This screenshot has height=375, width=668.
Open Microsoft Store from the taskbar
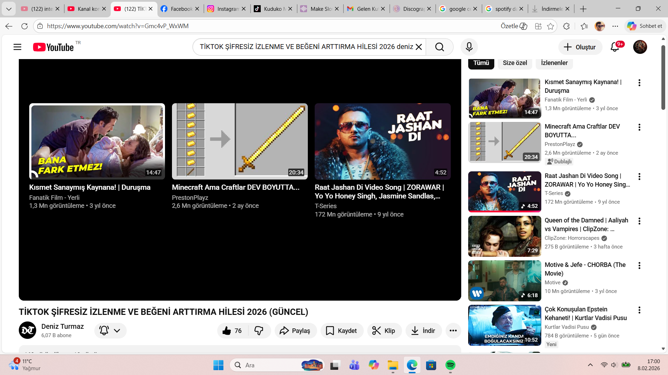click(431, 365)
